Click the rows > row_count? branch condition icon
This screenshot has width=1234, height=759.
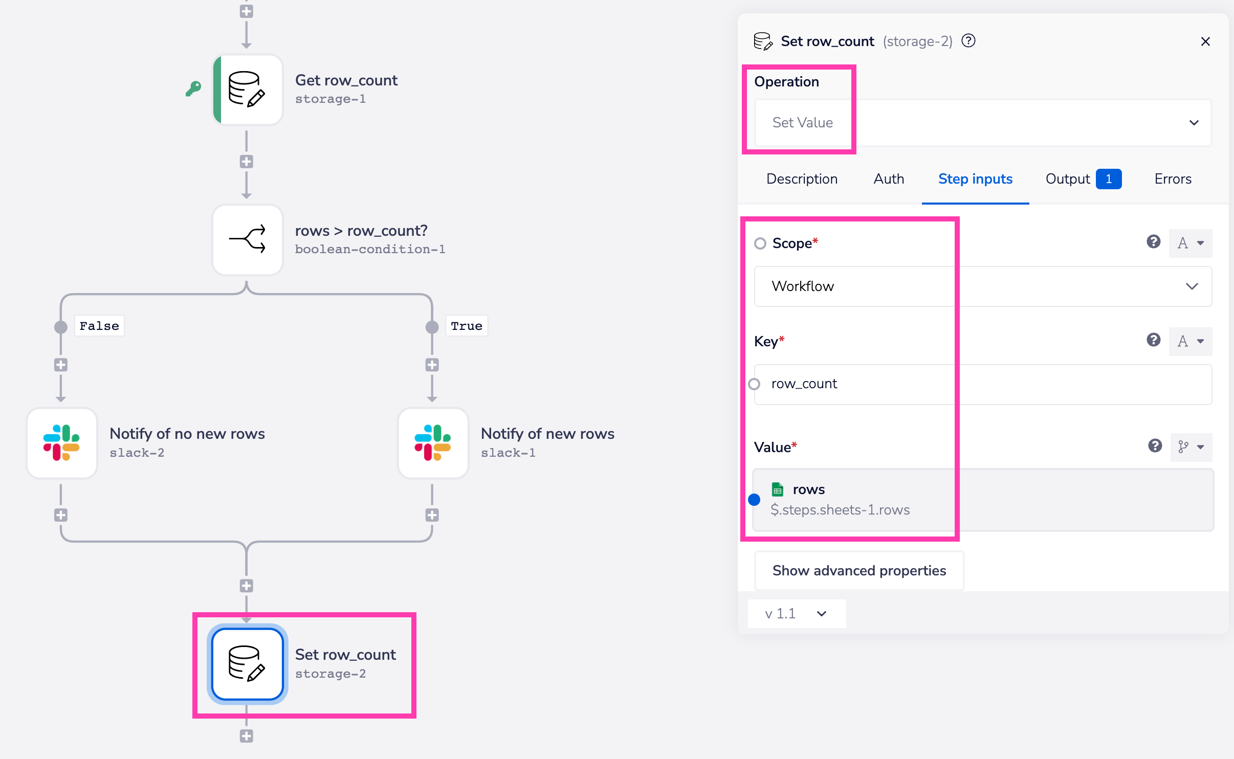pos(248,239)
